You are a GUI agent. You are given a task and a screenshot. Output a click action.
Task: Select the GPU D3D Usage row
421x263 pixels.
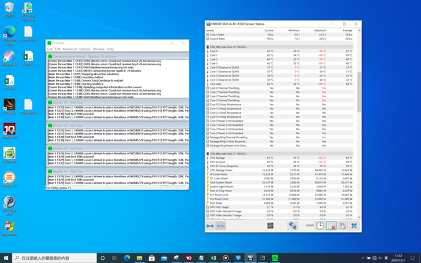[x=280, y=207]
